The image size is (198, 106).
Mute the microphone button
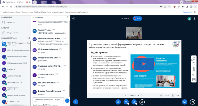(118, 102)
